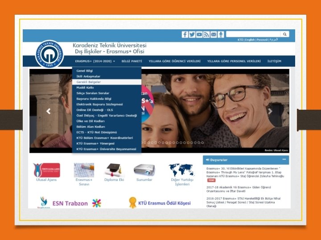The image size is (321, 240).
Task: Open the BİLGİ PAKETİ menu
Action: (132, 61)
